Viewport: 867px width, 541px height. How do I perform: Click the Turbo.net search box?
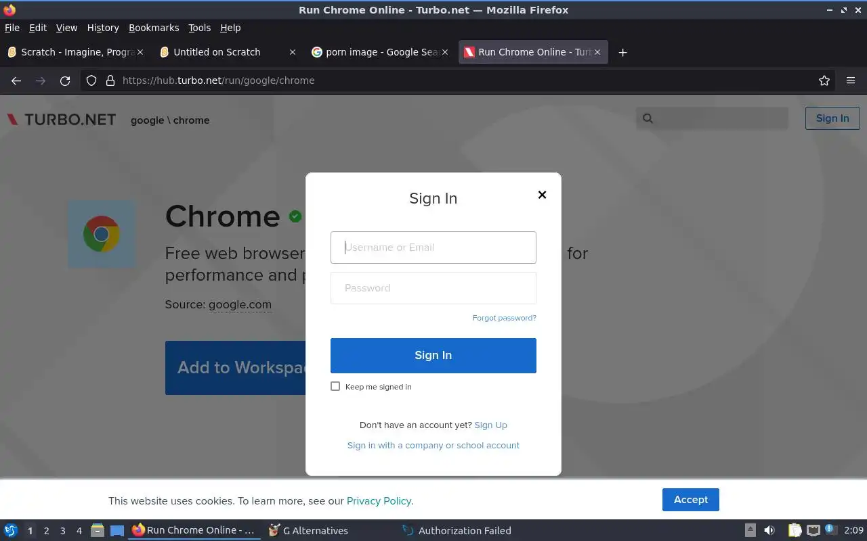[x=713, y=118]
